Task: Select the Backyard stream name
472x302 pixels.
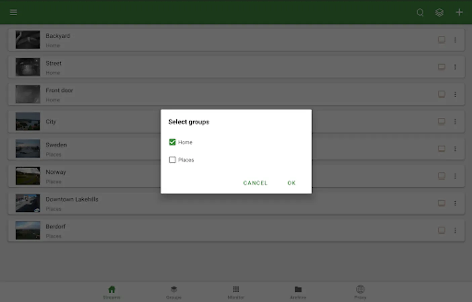Action: (58, 36)
